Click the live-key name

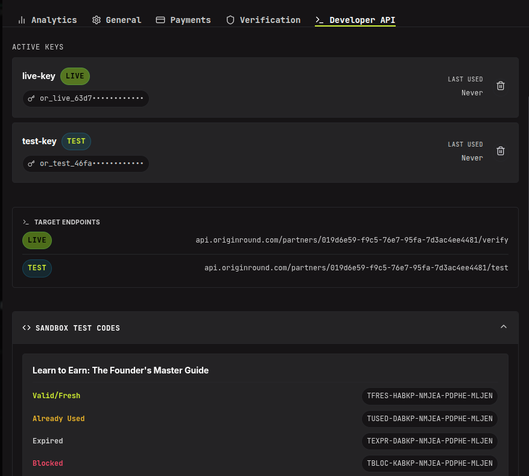click(39, 76)
